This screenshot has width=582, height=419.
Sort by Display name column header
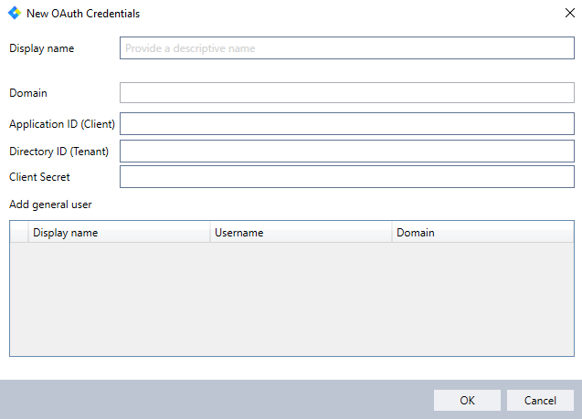tap(119, 233)
